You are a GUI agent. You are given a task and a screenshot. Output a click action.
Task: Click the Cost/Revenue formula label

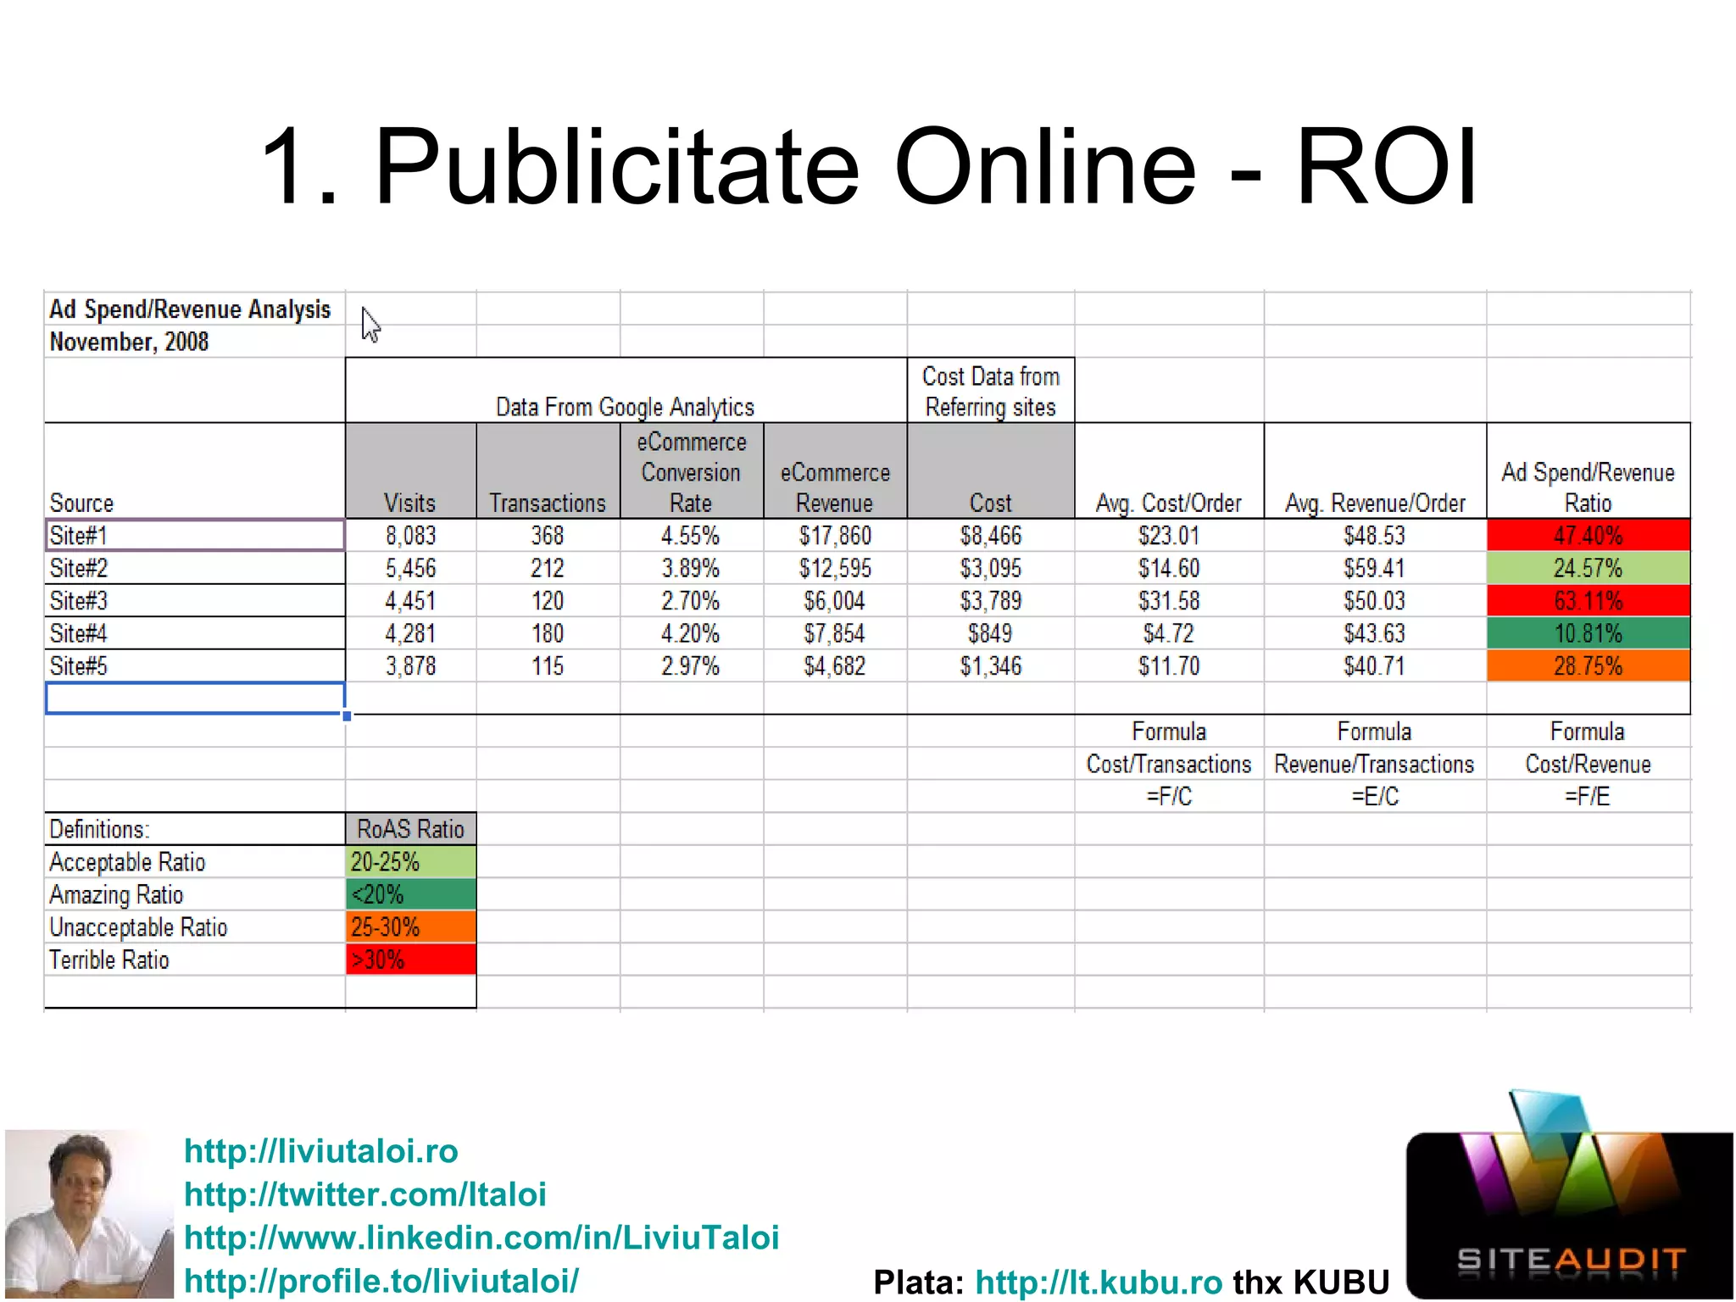click(x=1588, y=764)
